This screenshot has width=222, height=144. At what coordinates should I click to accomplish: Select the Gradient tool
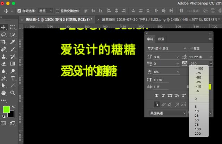pos(12,64)
